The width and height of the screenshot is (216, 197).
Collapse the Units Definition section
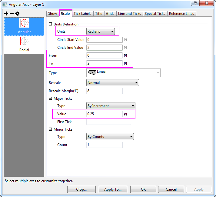coord(50,24)
